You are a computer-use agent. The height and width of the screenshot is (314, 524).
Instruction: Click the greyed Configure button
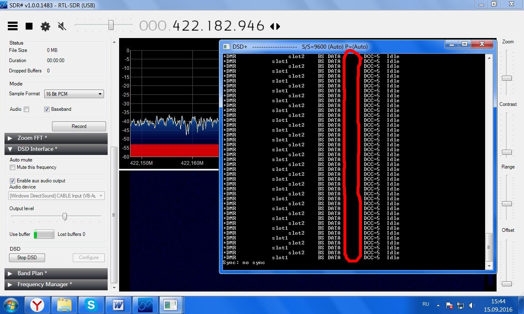89,258
